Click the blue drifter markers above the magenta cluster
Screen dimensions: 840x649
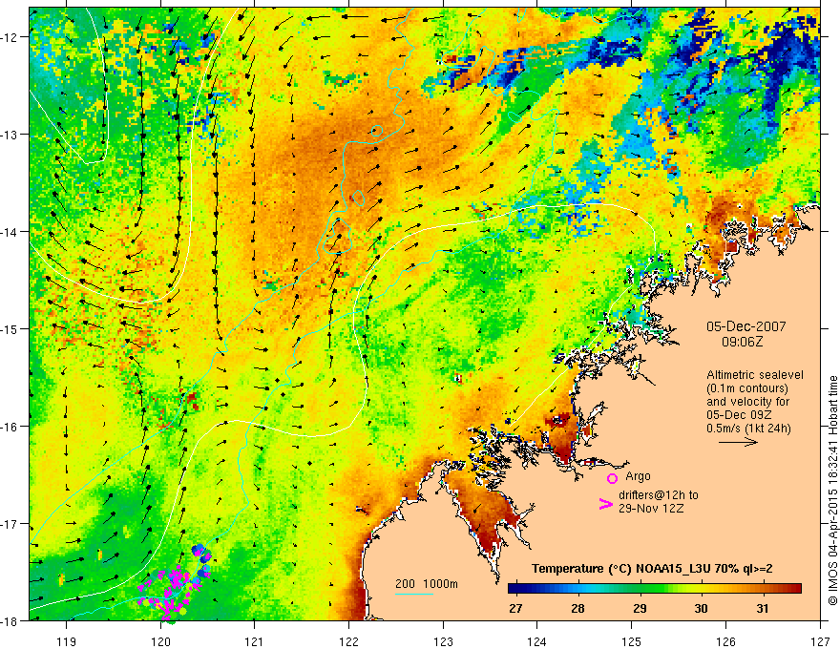point(202,554)
